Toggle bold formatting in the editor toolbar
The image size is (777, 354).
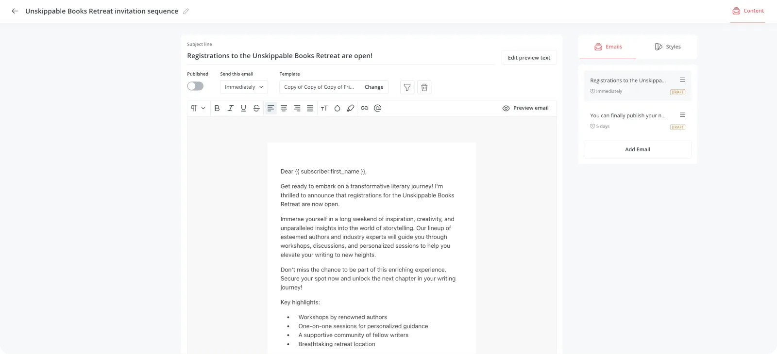(217, 108)
